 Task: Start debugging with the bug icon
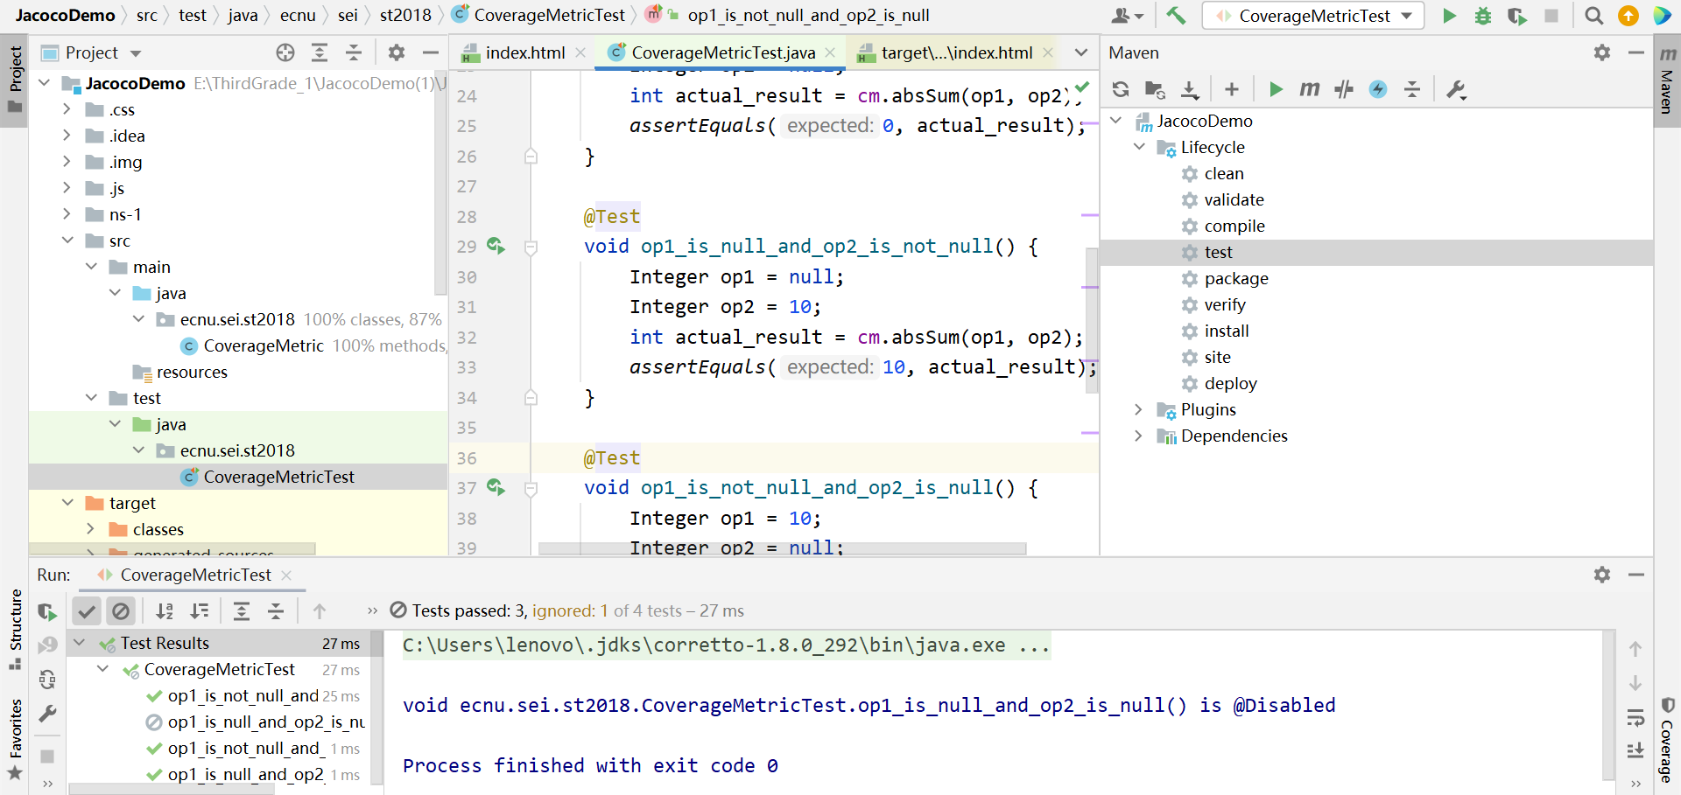click(x=1483, y=16)
